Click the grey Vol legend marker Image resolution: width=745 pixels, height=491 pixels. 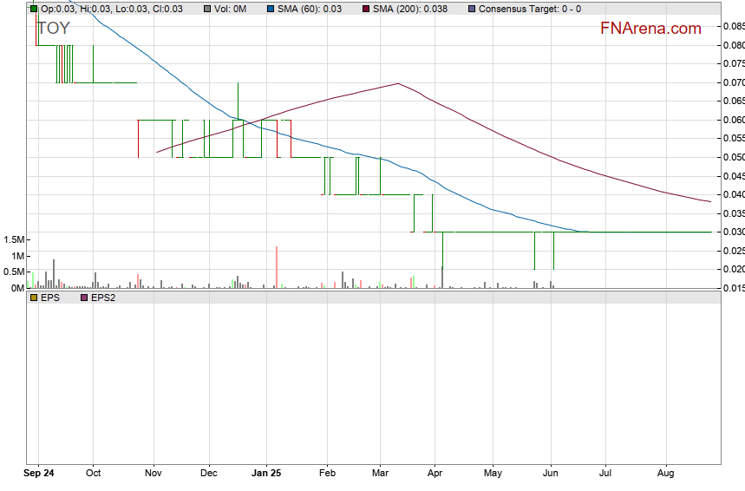pyautogui.click(x=206, y=9)
